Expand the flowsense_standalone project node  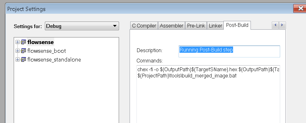click(x=17, y=59)
